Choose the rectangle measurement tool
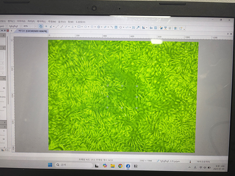 coord(79,27)
